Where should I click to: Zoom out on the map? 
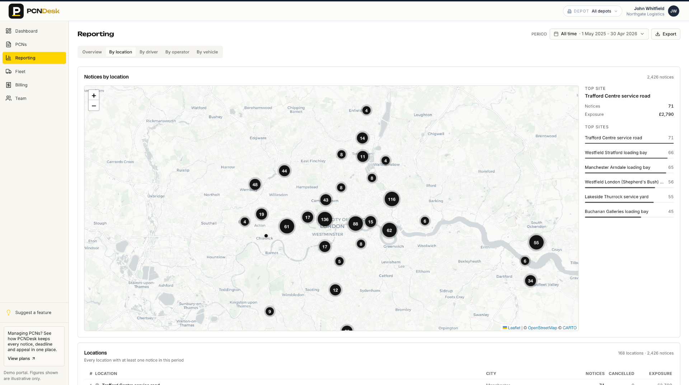point(94,106)
